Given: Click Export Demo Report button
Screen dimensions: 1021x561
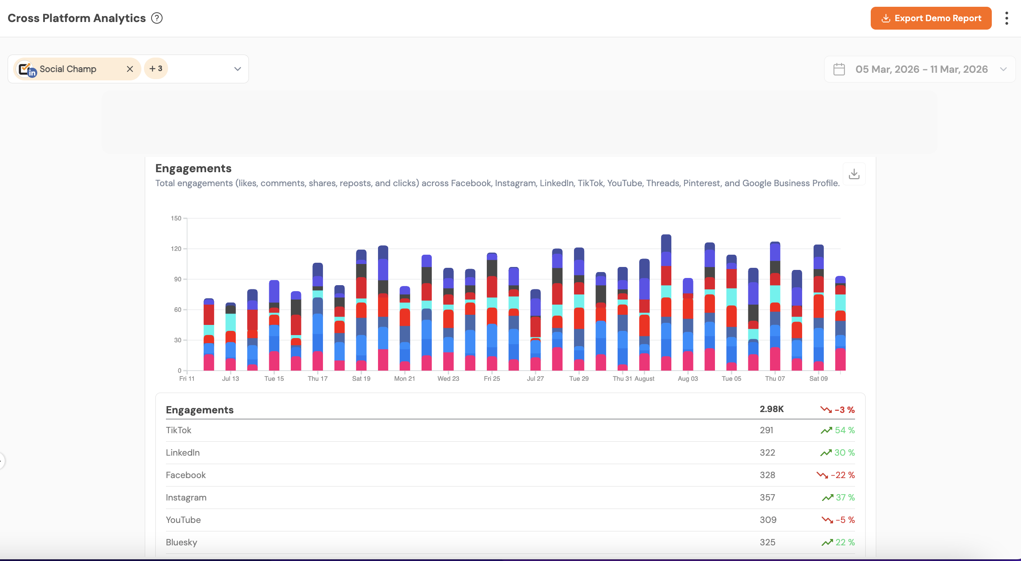Looking at the screenshot, I should [x=931, y=18].
